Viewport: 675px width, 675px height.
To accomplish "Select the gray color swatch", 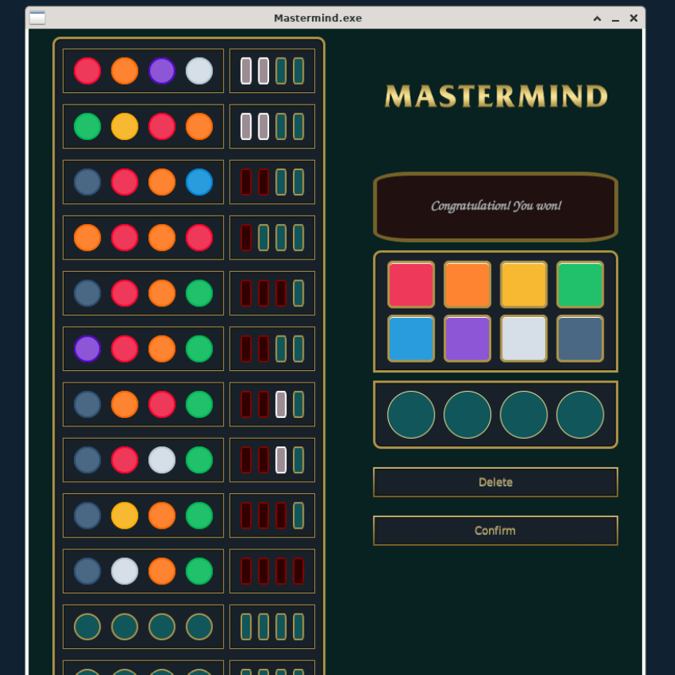I will (580, 339).
